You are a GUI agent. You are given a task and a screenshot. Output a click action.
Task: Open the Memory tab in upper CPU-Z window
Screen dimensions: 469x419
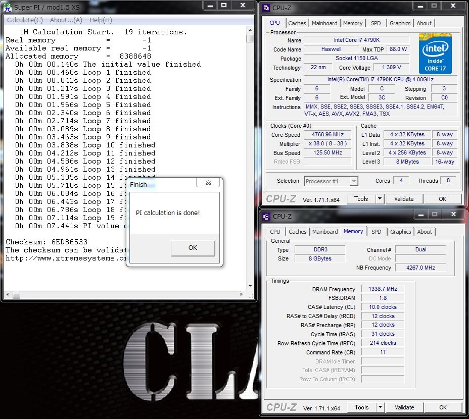click(353, 23)
